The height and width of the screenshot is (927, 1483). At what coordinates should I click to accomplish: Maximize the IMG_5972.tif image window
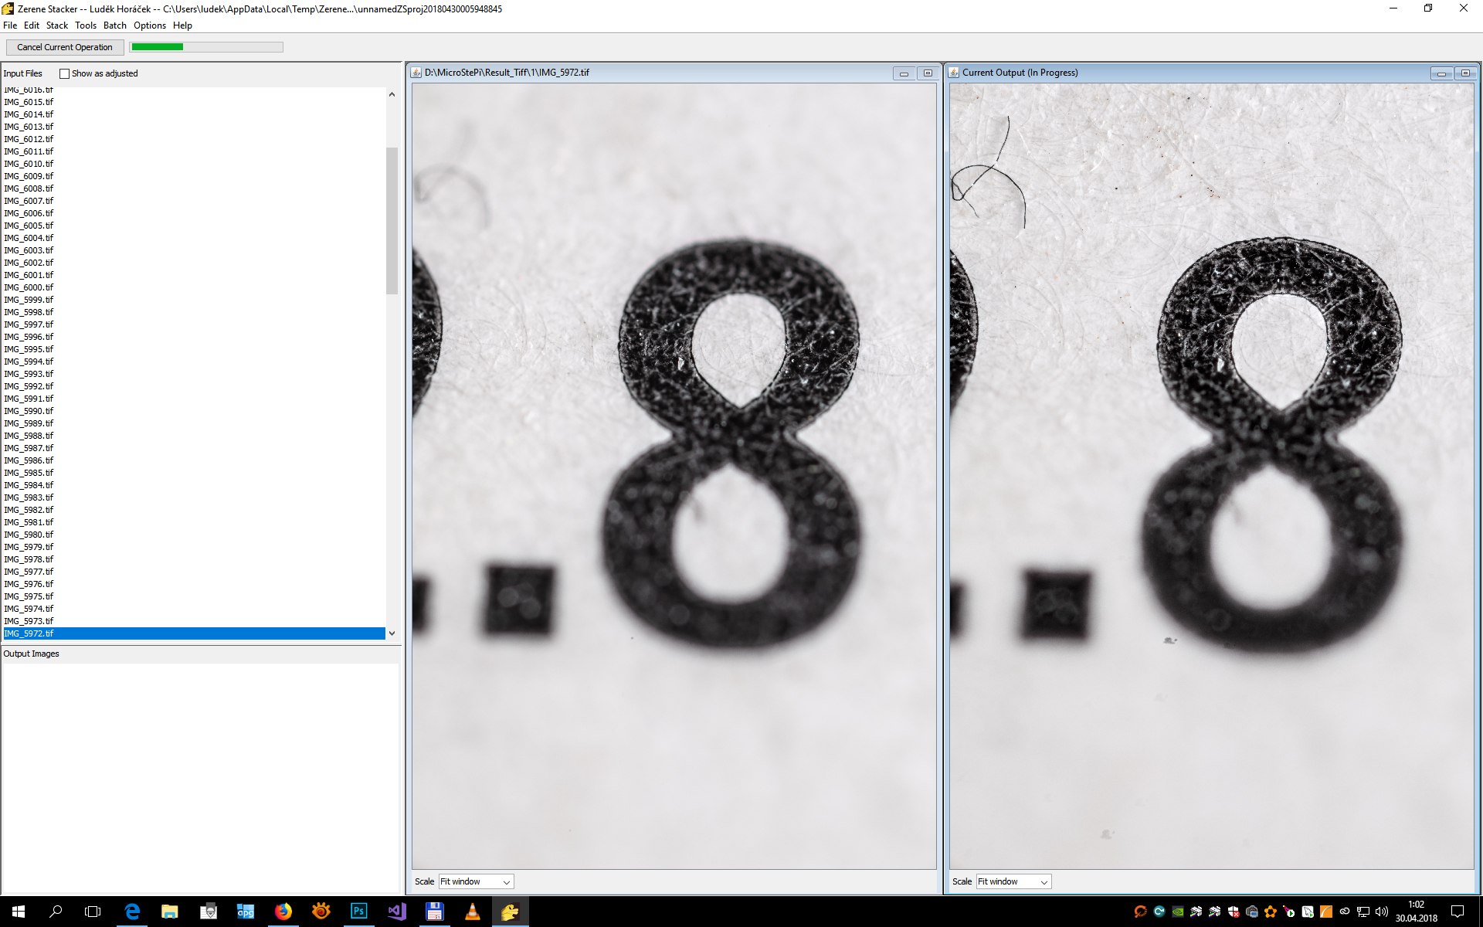(x=928, y=73)
